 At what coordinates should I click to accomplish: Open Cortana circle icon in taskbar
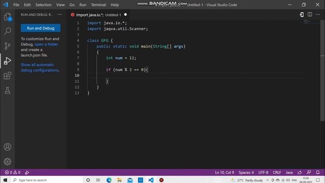tap(88, 180)
